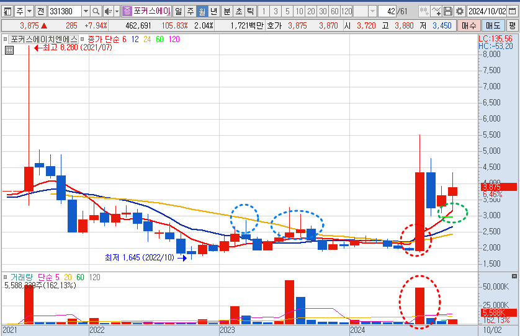Select the 년 yearly chart period
The height and width of the screenshot is (336, 520).
[213, 12]
